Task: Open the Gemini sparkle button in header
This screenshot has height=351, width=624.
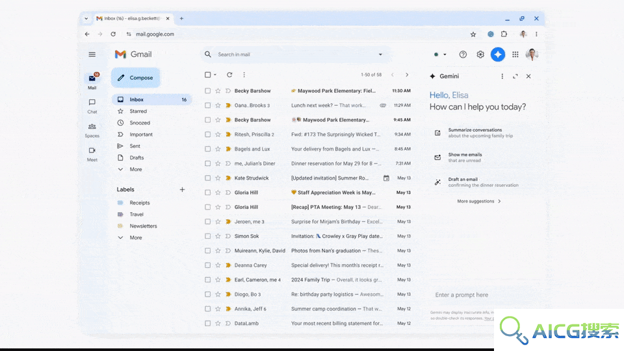Action: 497,54
